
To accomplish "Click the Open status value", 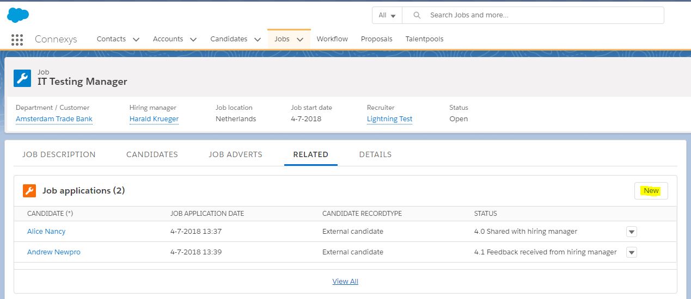I will (x=458, y=119).
